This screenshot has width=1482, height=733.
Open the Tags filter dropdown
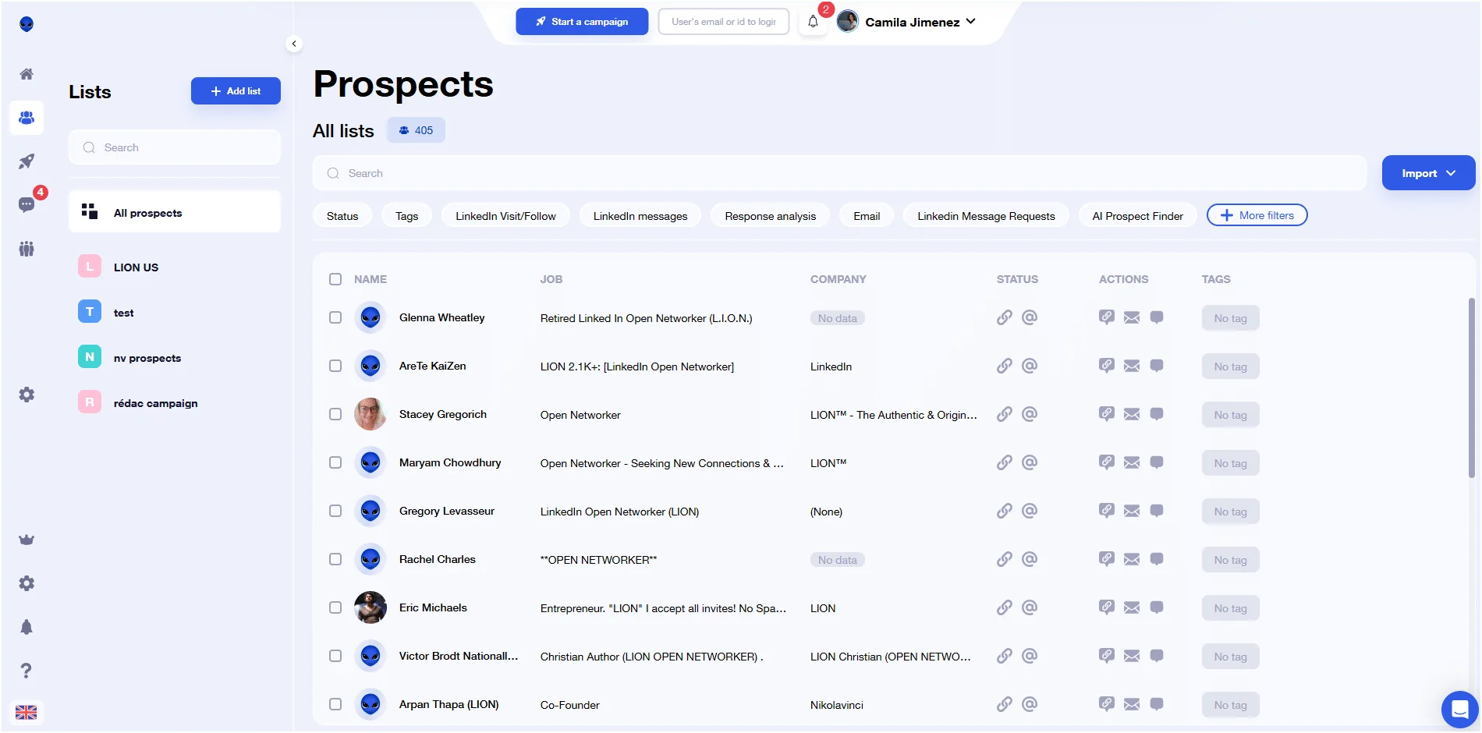coord(406,216)
